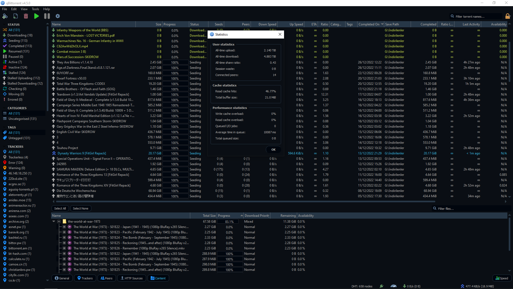Select the Downloading (18) status filter
This screenshot has height=289, width=513.
coord(20,35)
